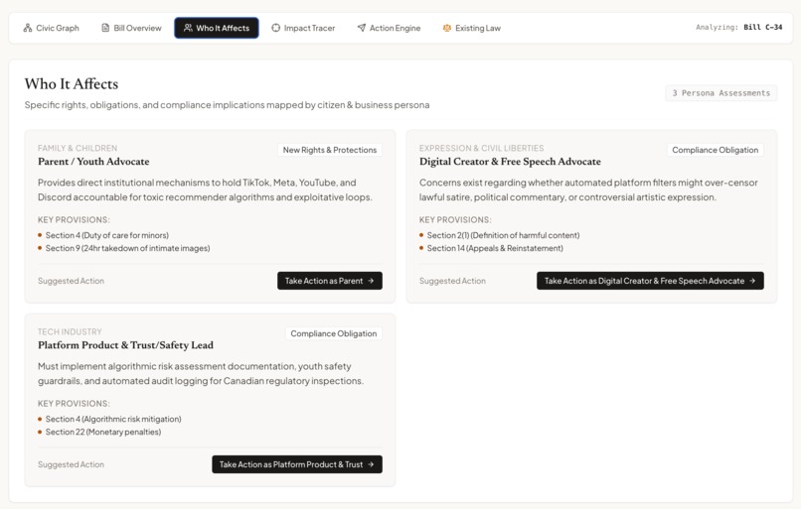Image resolution: width=801 pixels, height=509 pixels.
Task: Click the FAMILY & CHILDREN category label
Action: (78, 148)
